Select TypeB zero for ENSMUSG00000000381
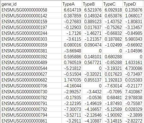 pos(92,51)
